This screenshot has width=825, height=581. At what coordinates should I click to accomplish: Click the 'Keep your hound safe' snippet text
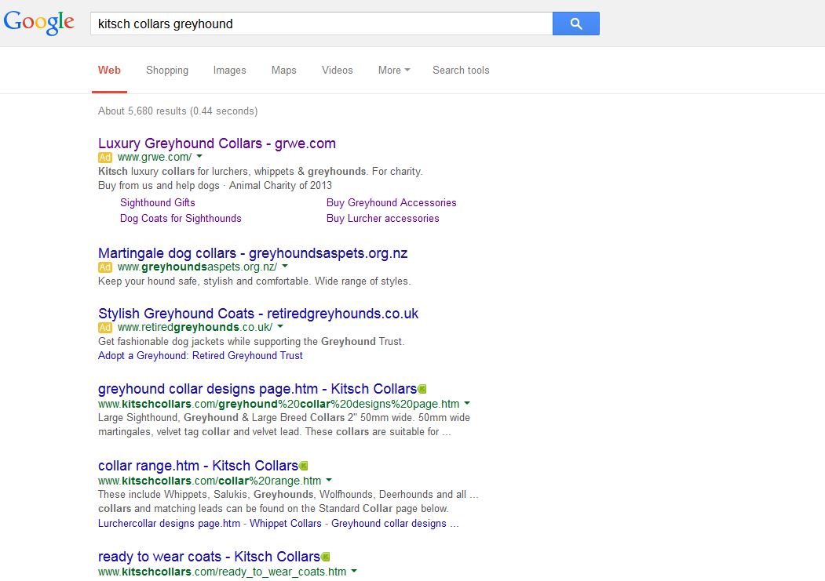click(x=254, y=281)
